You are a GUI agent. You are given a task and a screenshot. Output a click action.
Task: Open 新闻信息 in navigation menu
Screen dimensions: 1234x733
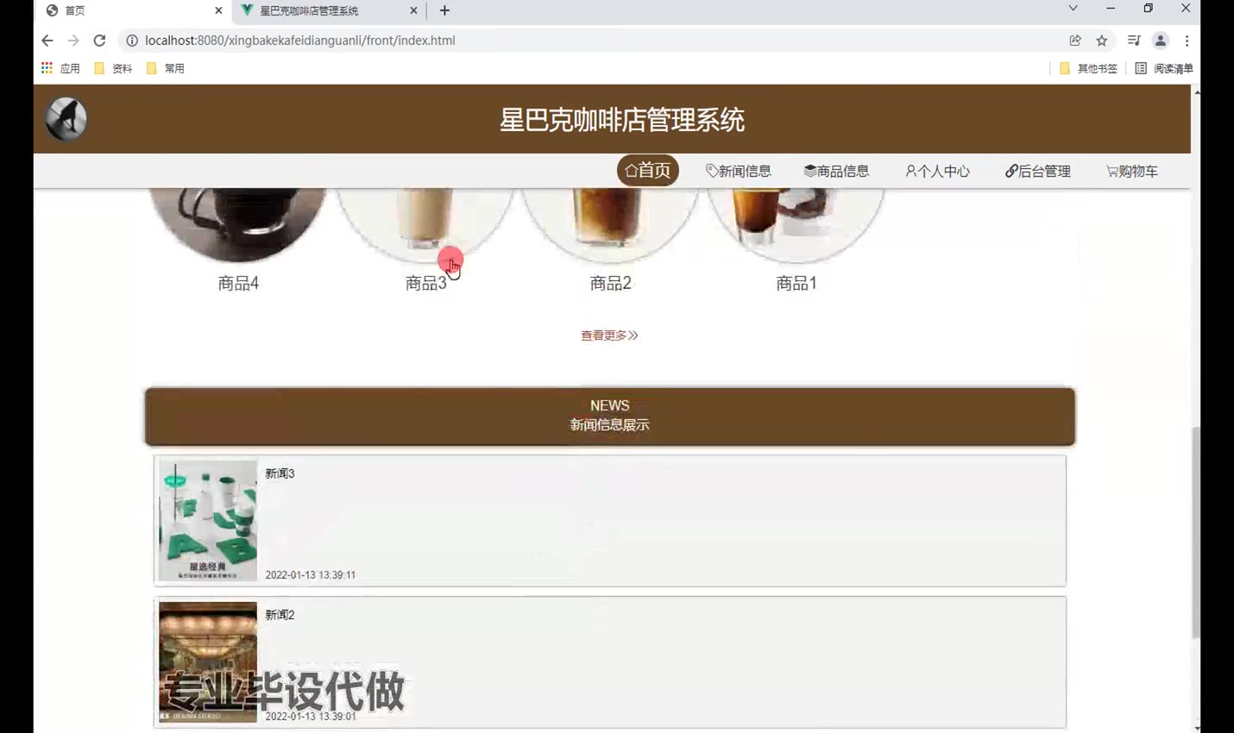click(x=739, y=171)
